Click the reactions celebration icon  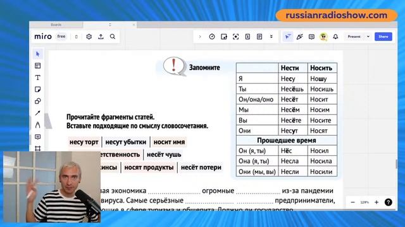pos(299,37)
